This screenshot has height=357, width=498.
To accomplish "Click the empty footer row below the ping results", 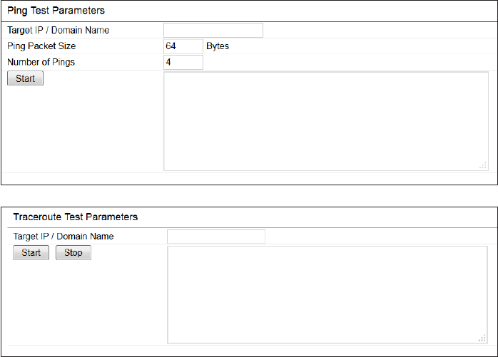I will (248, 178).
